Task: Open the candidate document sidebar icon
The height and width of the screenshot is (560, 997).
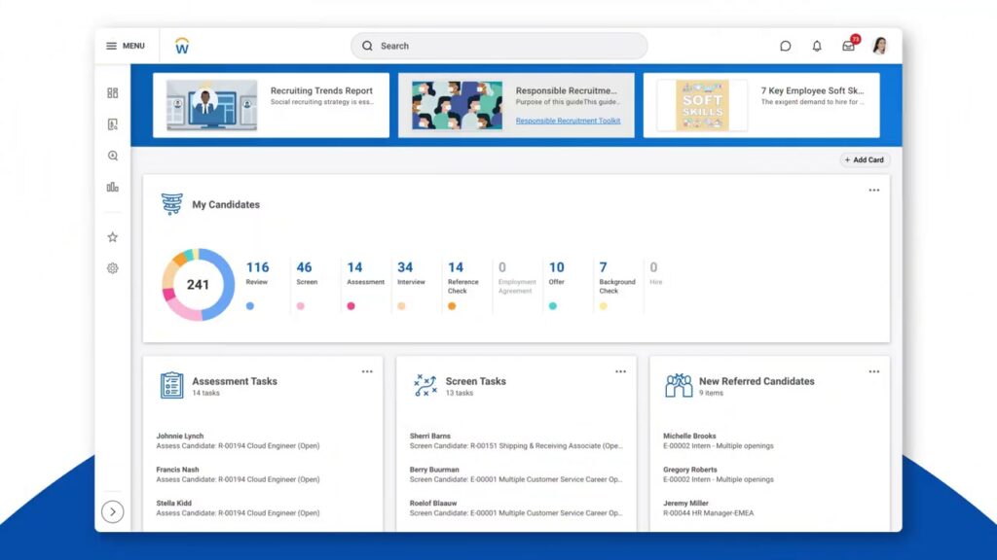Action: click(113, 124)
